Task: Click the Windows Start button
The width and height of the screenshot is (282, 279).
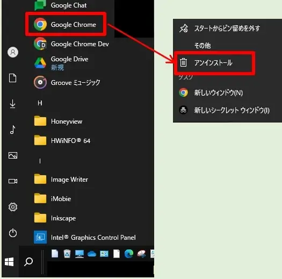Action: [9, 262]
